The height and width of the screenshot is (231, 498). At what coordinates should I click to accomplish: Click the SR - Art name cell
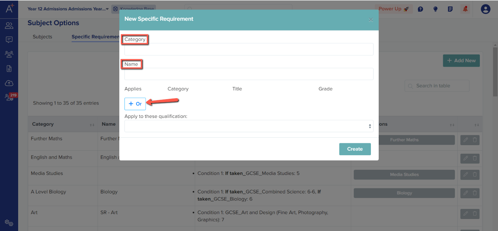[109, 213]
